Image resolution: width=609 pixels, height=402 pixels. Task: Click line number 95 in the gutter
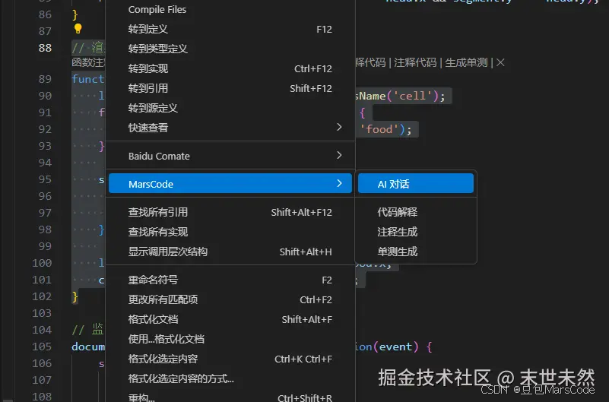[x=45, y=179]
